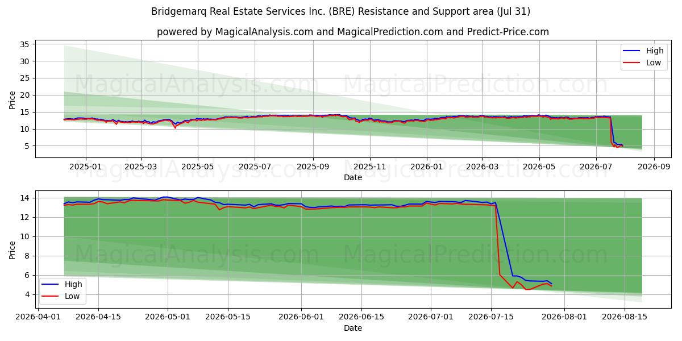
Task: Click the top chart 'Date' axis label
Action: tap(353, 177)
